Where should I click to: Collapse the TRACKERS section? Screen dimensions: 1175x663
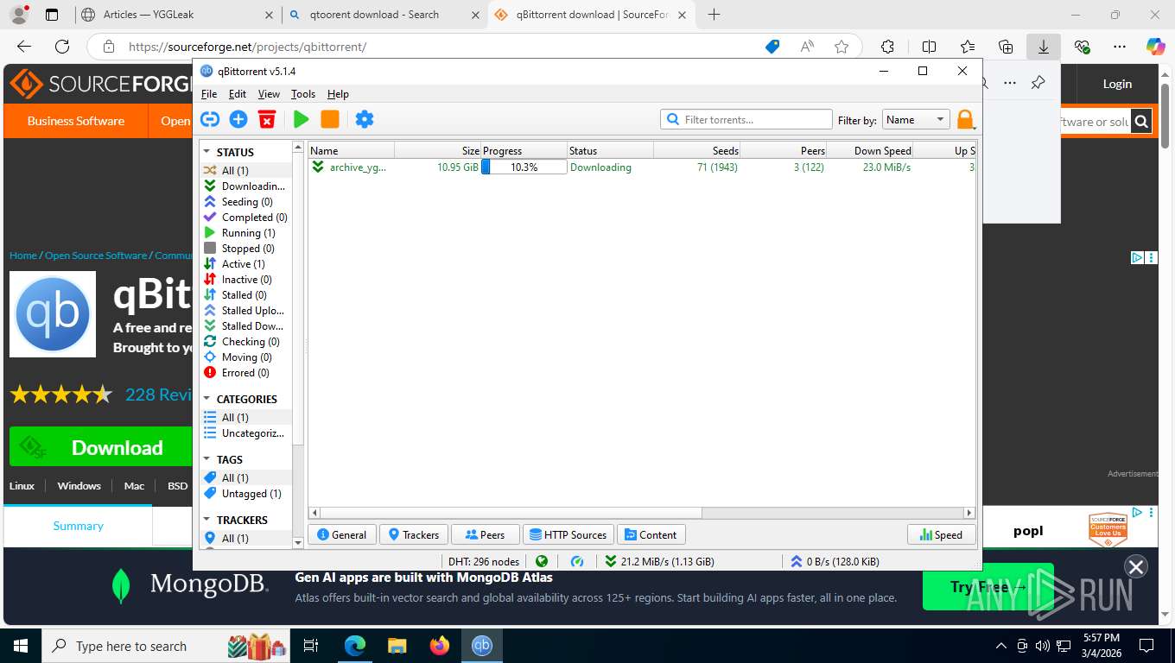pos(207,520)
